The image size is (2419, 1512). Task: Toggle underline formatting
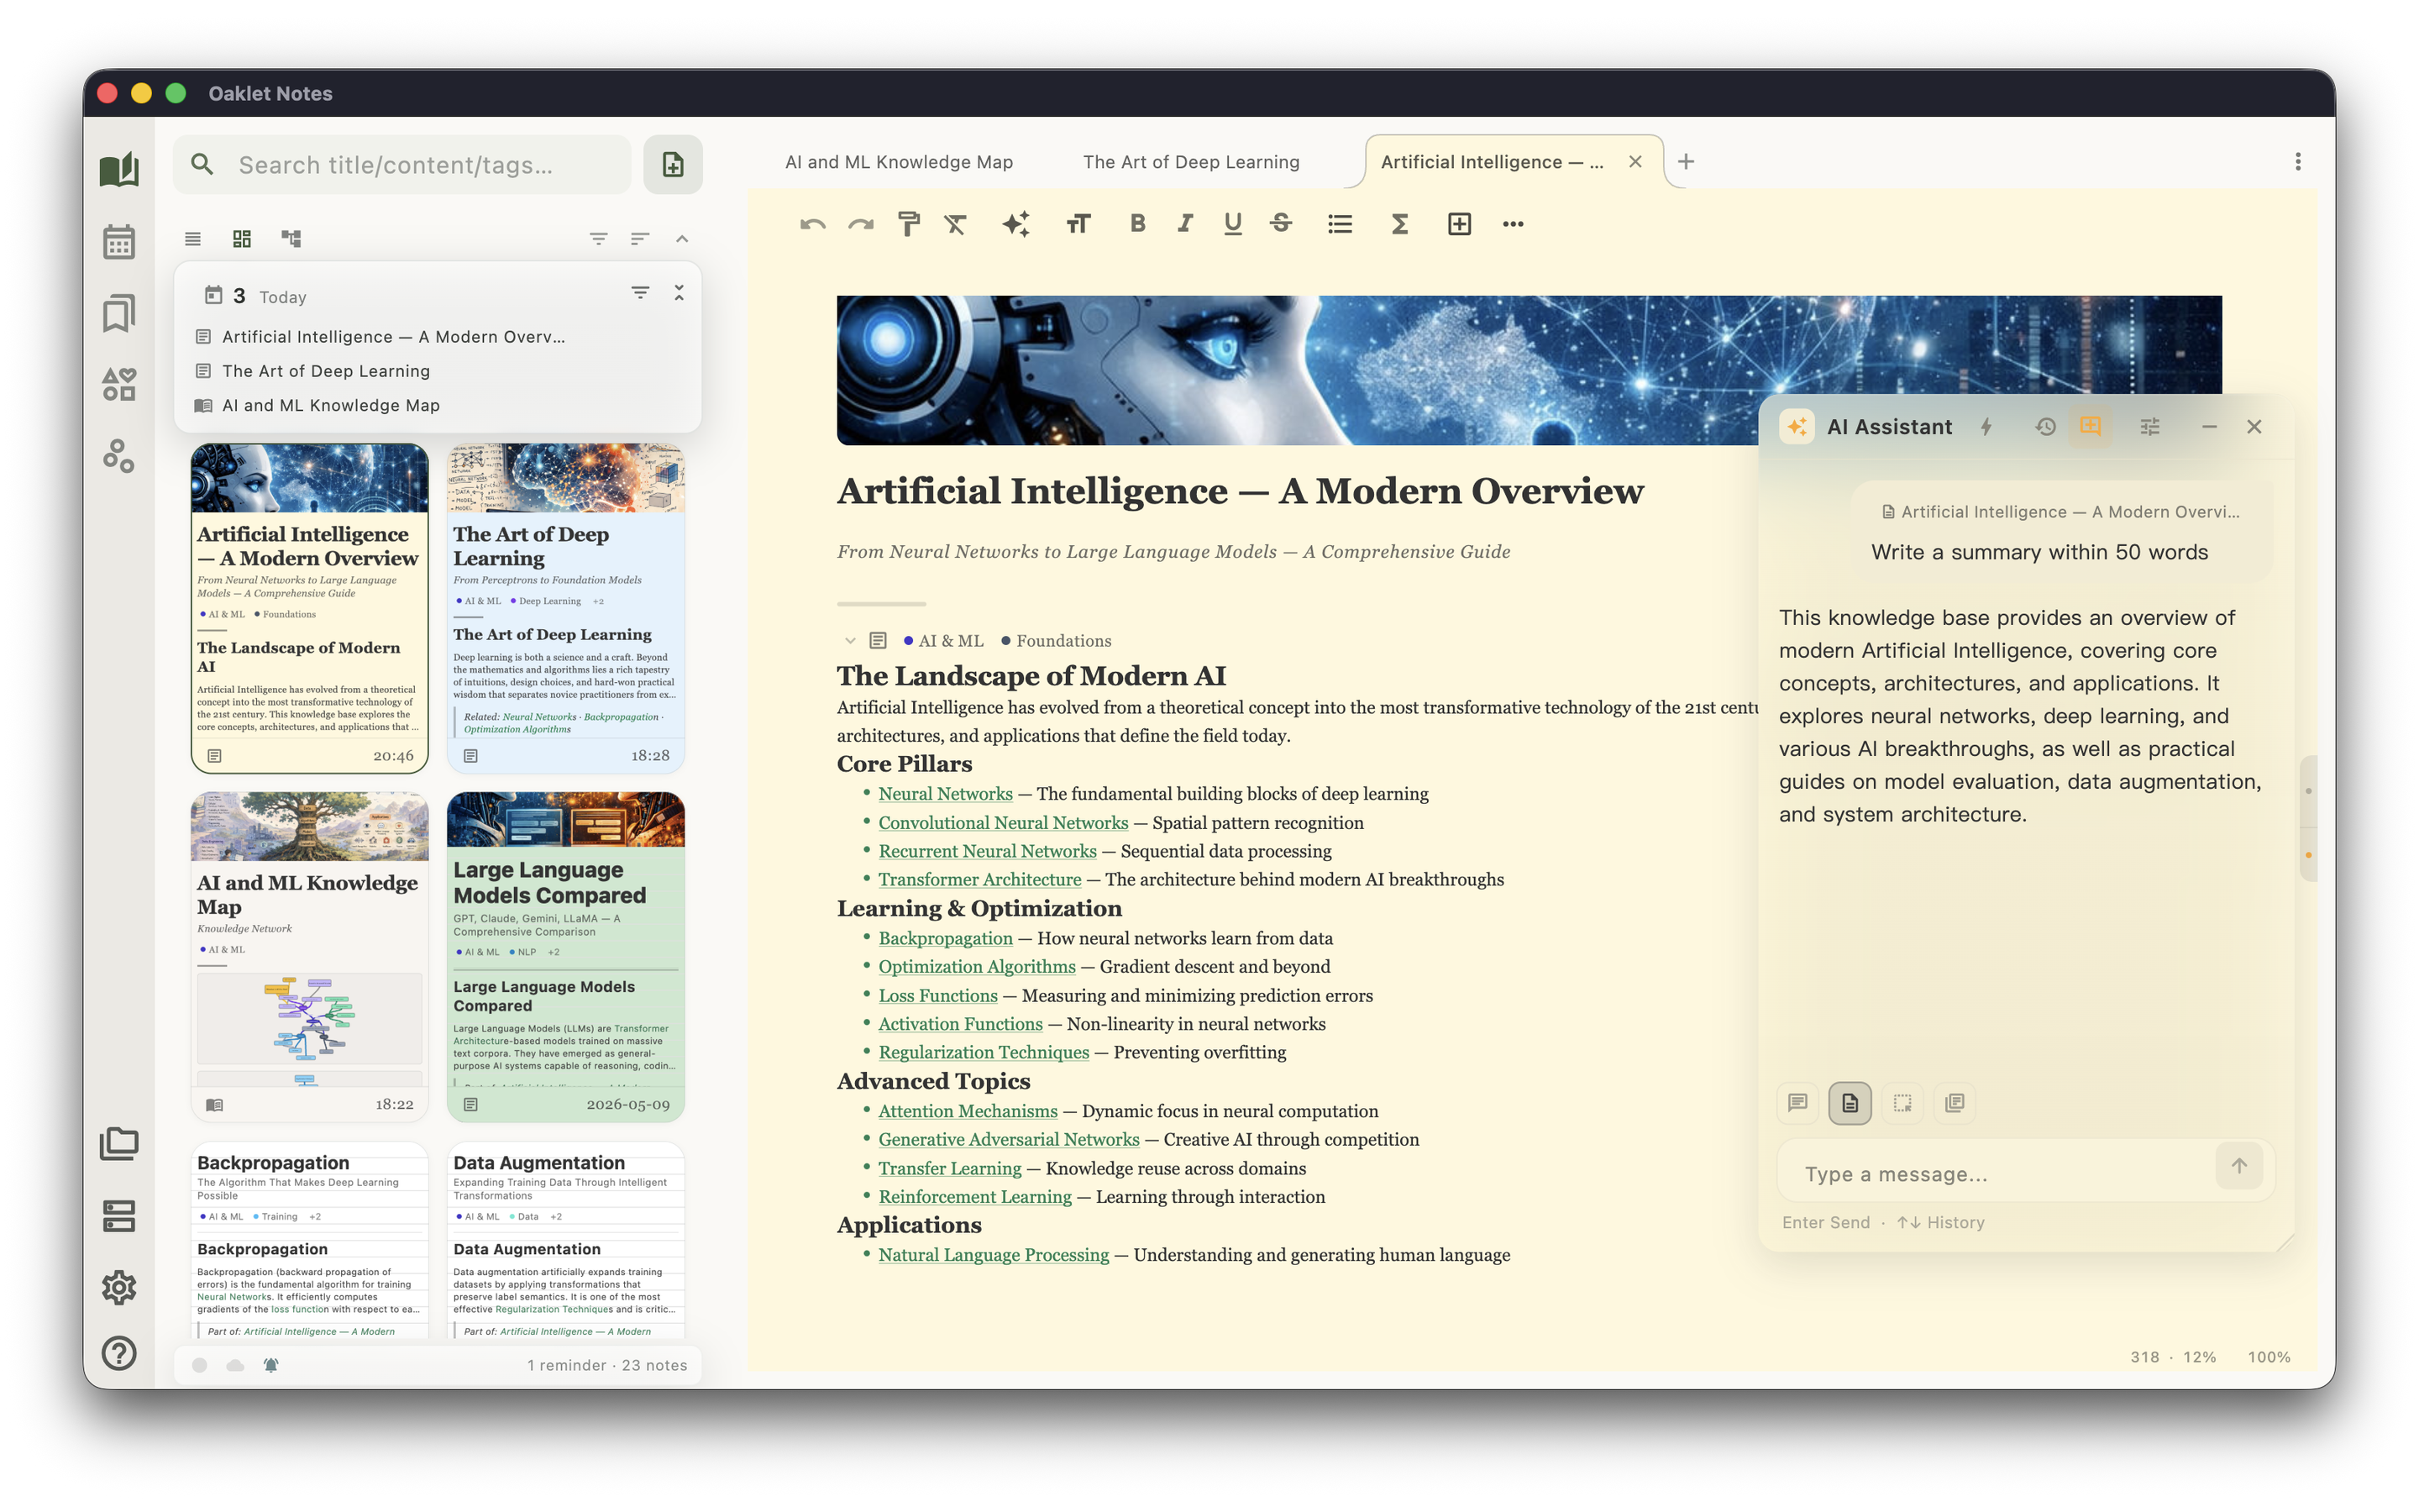(1232, 224)
